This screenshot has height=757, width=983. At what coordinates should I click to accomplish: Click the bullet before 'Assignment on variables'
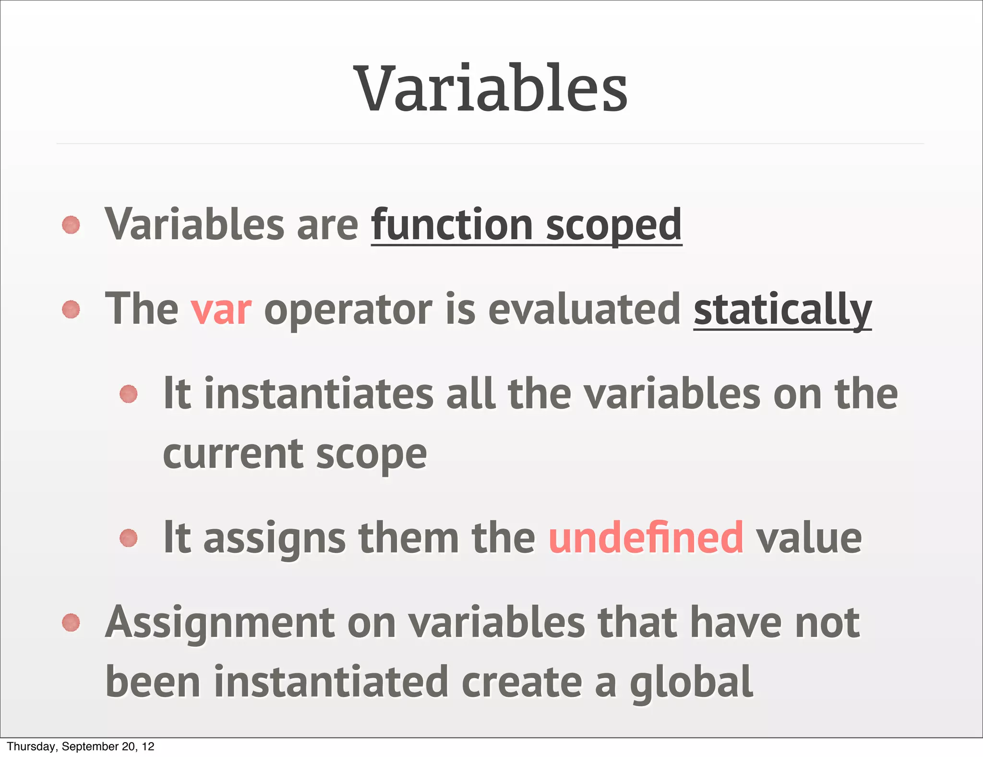pyautogui.click(x=71, y=623)
